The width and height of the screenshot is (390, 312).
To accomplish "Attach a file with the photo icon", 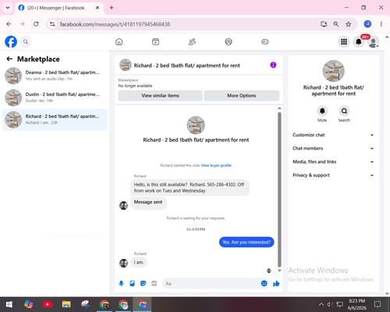I will tap(132, 283).
